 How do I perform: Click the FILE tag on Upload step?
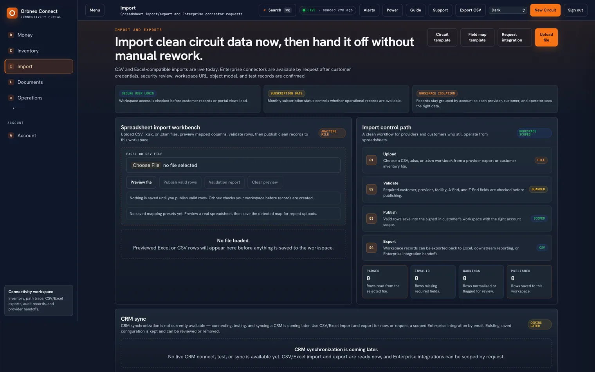tap(541, 160)
